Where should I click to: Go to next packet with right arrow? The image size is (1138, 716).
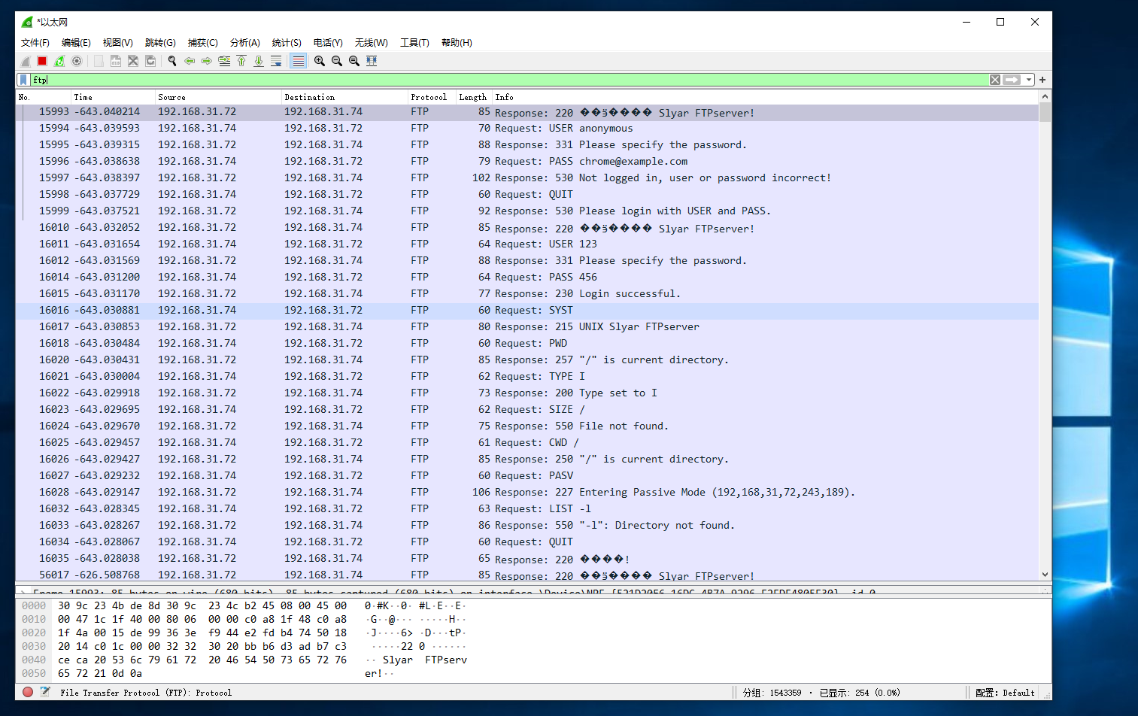click(x=207, y=61)
